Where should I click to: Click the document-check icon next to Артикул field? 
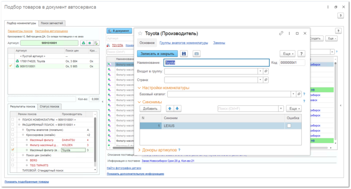pyautogui.click(x=96, y=43)
